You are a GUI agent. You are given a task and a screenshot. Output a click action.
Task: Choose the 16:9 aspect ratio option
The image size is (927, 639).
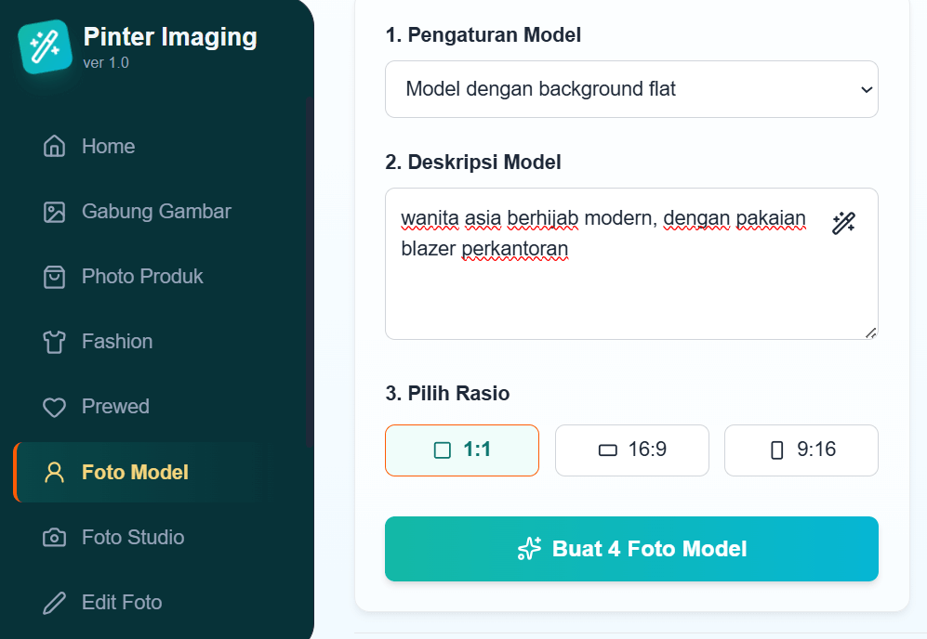(x=631, y=450)
